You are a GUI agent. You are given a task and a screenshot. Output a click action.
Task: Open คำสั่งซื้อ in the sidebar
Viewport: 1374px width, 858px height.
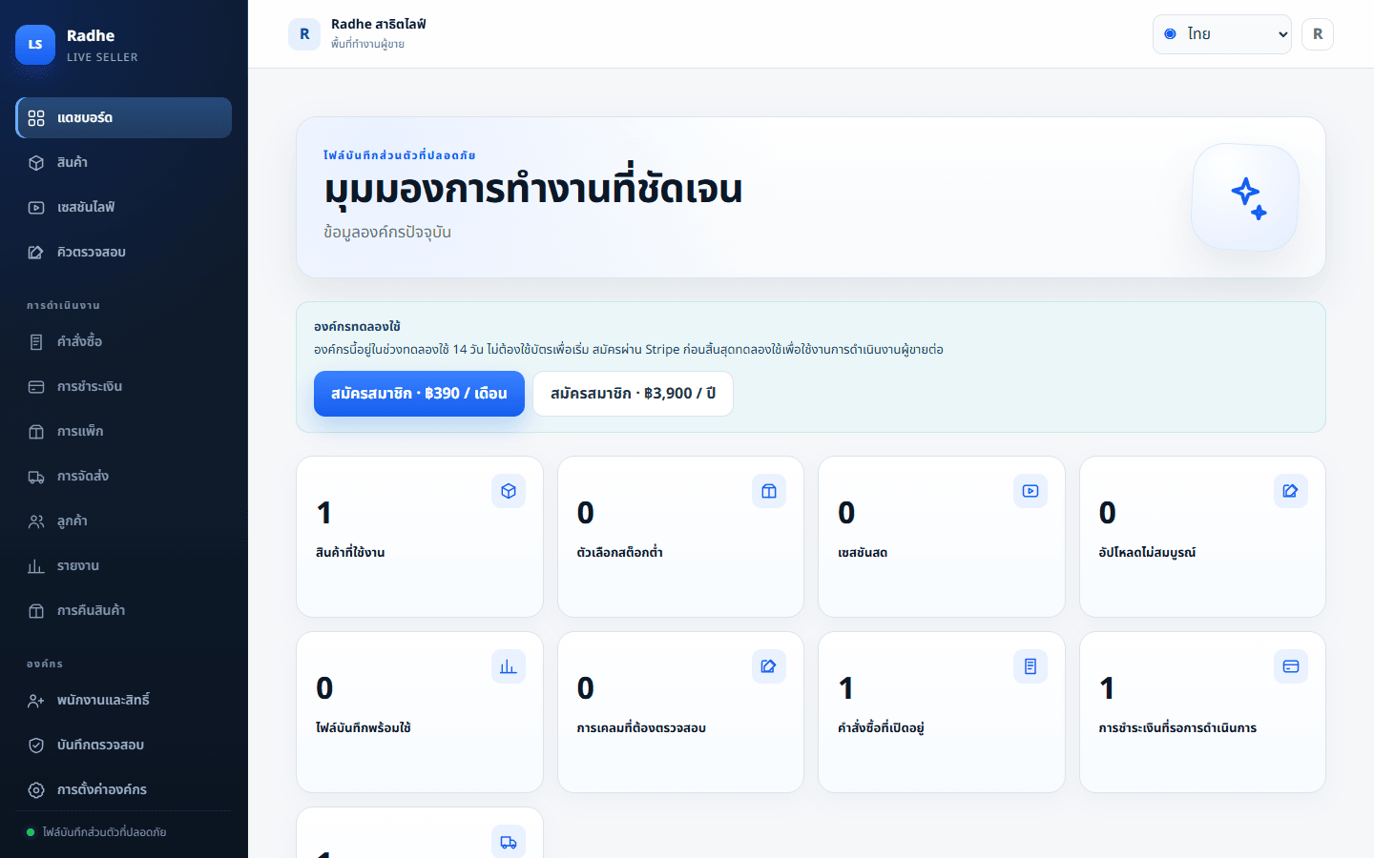124,341
